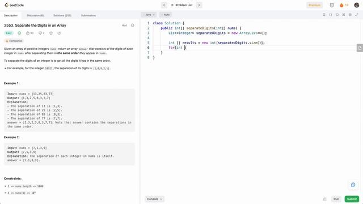Open editor settings gear icon
Viewport: 363px width, 204px height.
[x=350, y=15]
